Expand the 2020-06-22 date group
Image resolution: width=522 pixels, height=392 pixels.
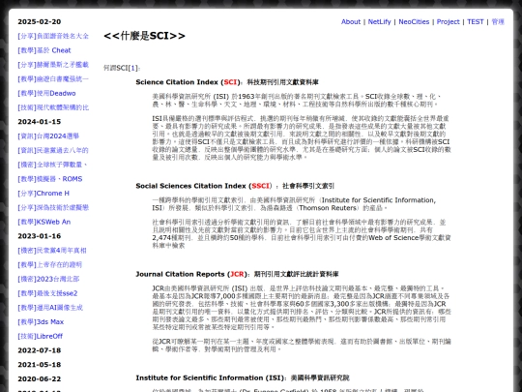(x=40, y=379)
